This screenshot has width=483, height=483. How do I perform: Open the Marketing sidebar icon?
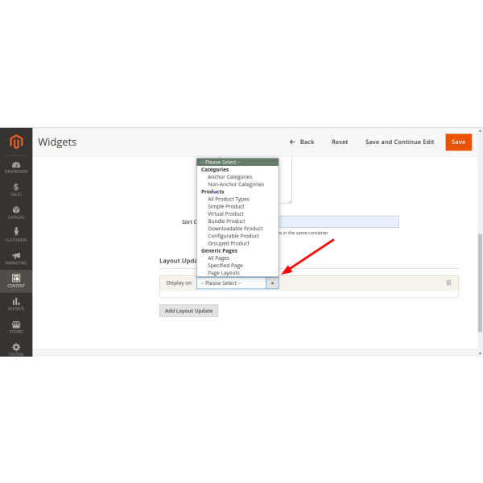16,258
